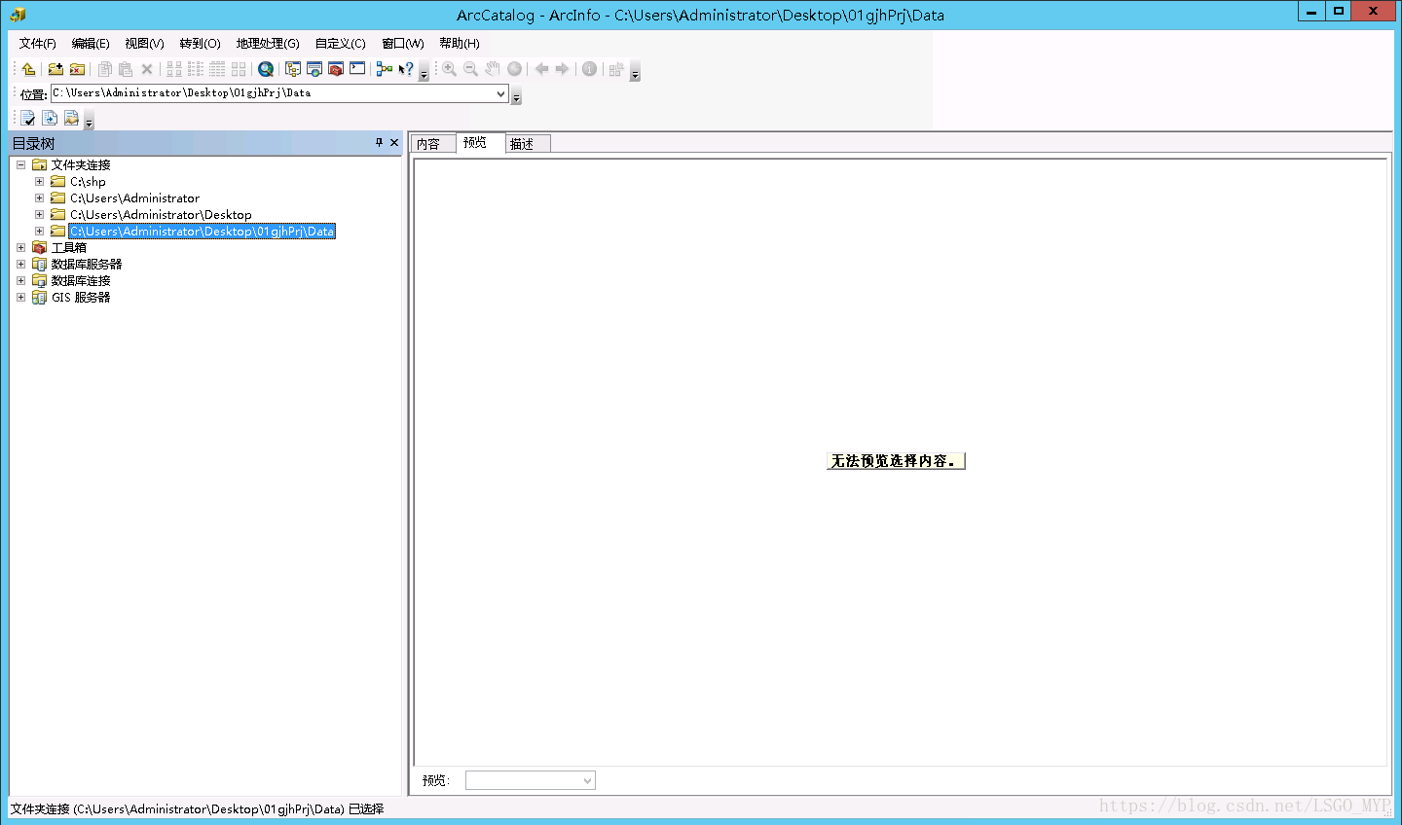The image size is (1402, 825).
Task: Click the Go Back arrow icon
Action: [x=541, y=69]
